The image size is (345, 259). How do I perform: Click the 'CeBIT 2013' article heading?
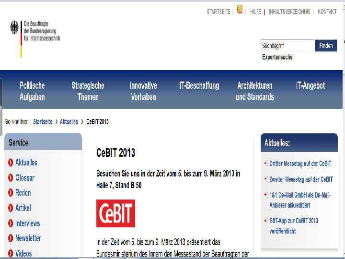(116, 153)
